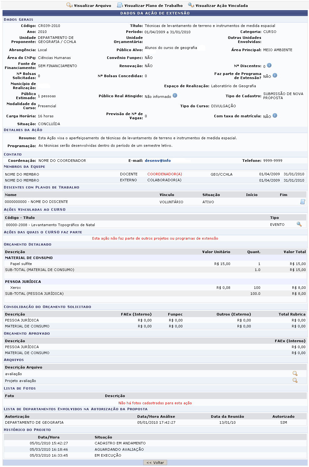Click the 13/01/10 meeting date
309x467 pixels.
[x=228, y=422]
